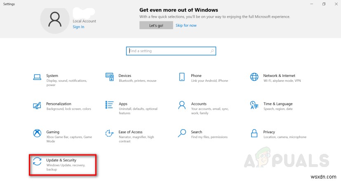Image resolution: width=341 pixels, height=181 pixels.
Task: Open Ease of Access title text
Action: (x=130, y=132)
